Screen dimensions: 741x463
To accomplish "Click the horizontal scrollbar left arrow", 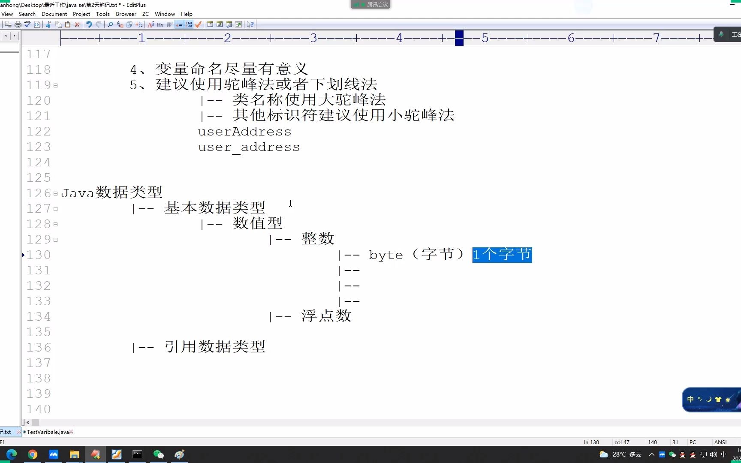I will coord(28,422).
